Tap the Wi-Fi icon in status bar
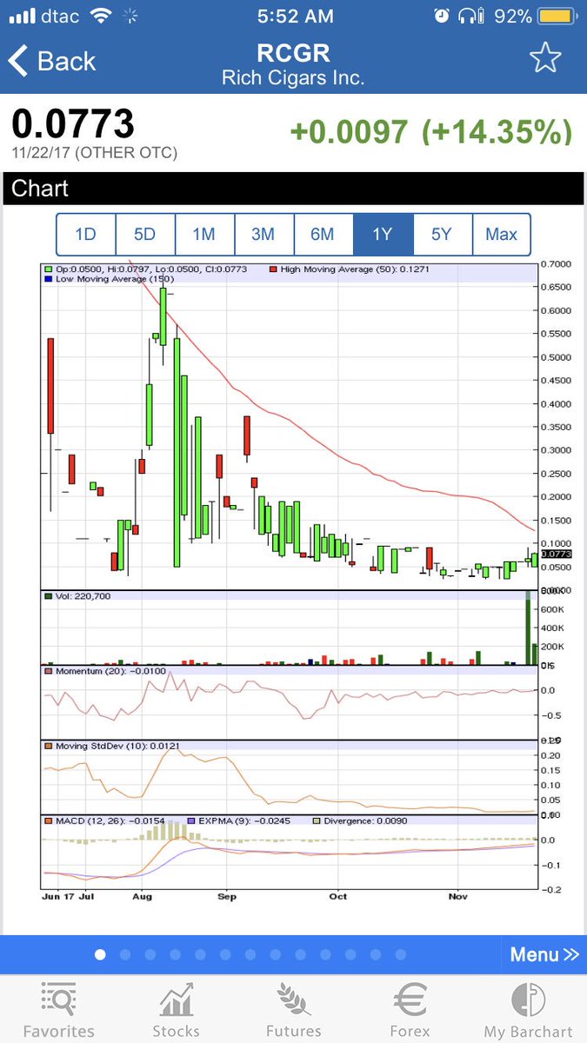This screenshot has width=587, height=1043. click(x=102, y=17)
